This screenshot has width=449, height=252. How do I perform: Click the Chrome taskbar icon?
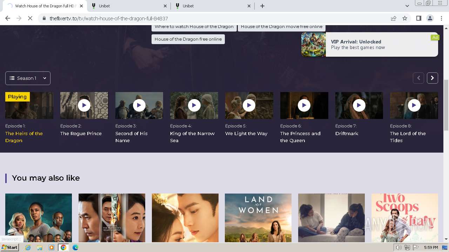pos(63,247)
